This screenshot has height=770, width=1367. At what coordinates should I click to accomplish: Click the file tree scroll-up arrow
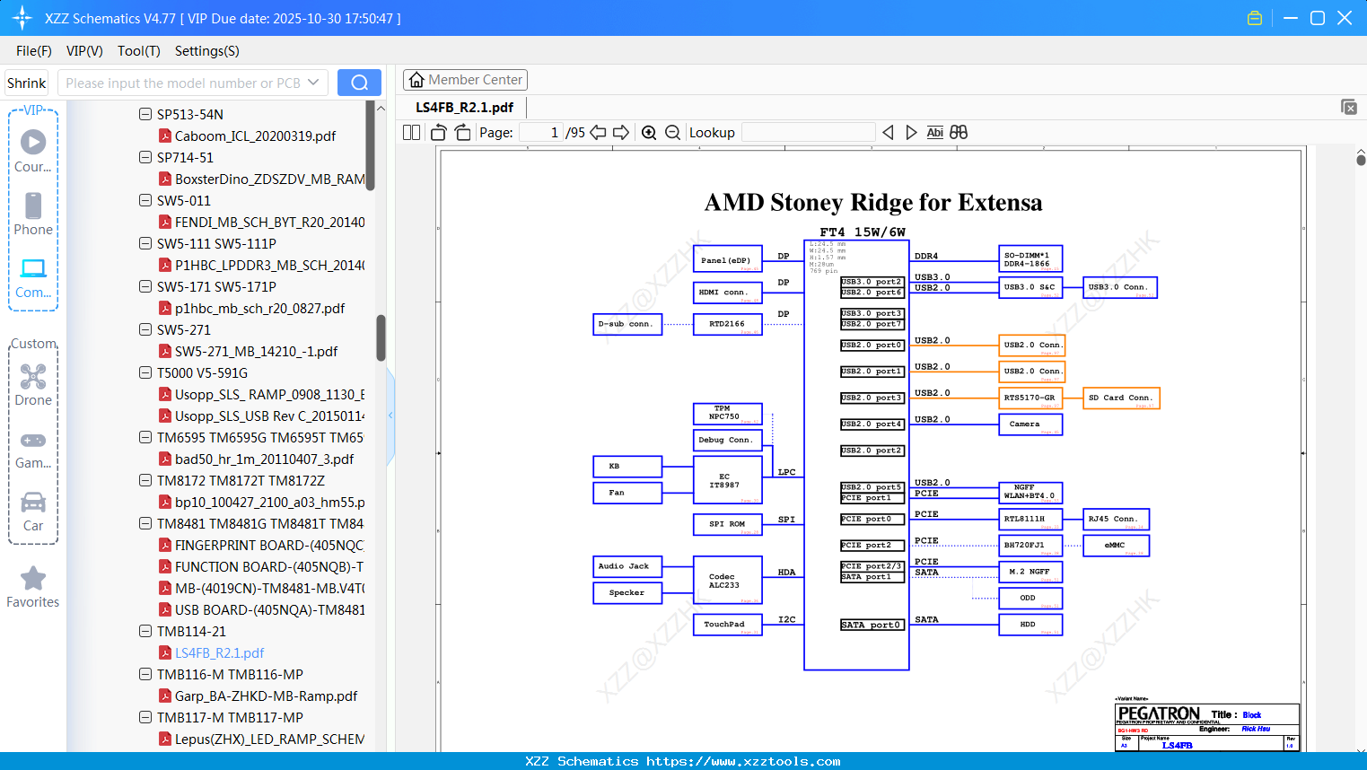point(381,108)
